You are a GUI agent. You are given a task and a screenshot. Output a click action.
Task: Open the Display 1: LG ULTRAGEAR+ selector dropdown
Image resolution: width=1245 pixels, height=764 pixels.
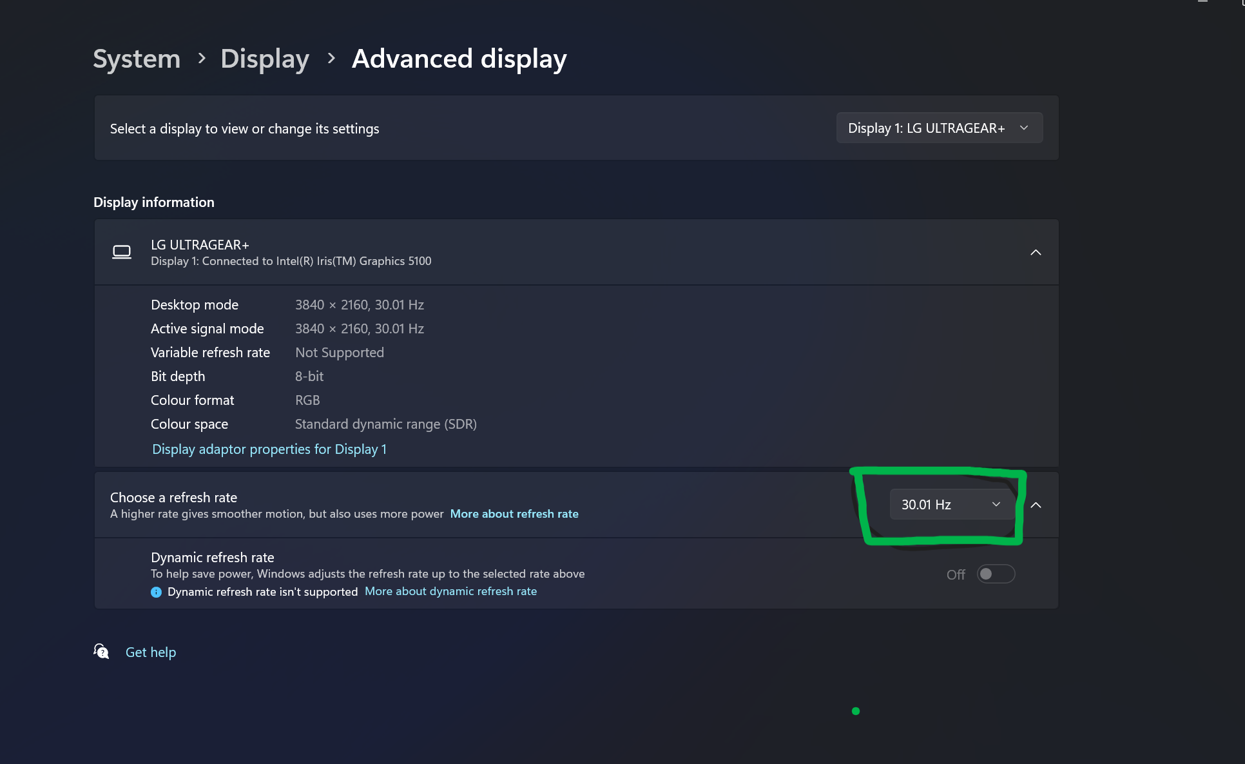click(x=939, y=128)
